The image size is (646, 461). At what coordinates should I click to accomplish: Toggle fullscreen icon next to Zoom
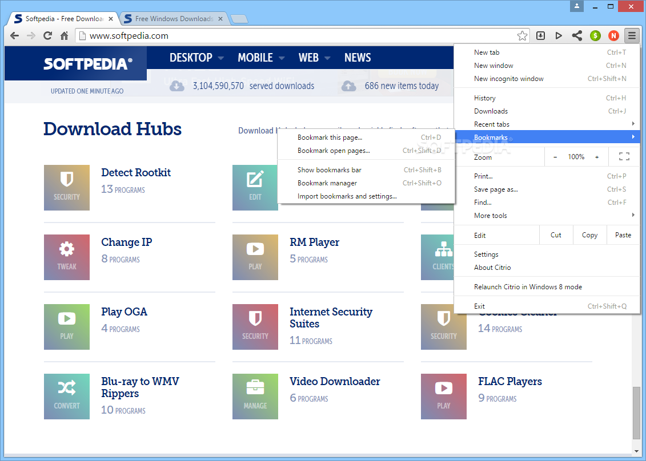[x=624, y=156]
